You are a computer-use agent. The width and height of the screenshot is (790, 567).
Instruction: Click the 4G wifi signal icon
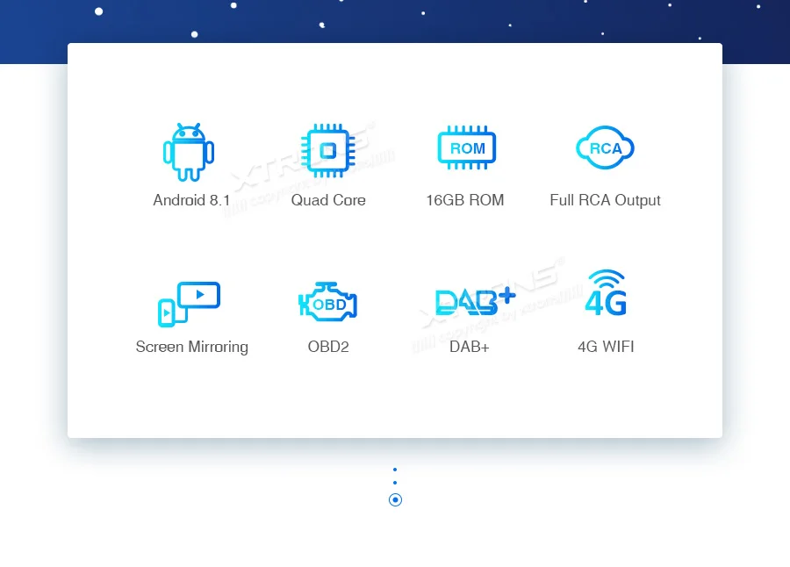tap(606, 293)
